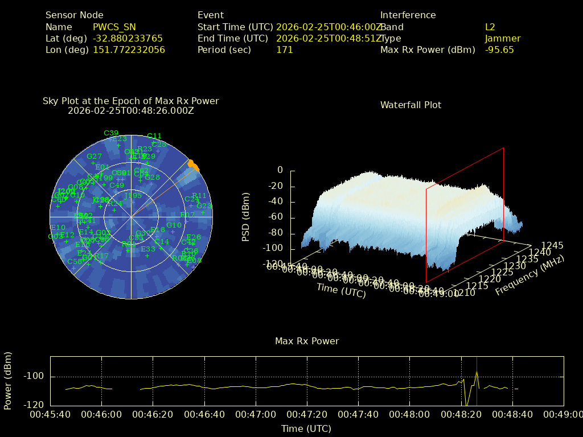The width and height of the screenshot is (583, 437).
Task: Click the orange interference source marker cluster
Action: tap(194, 166)
